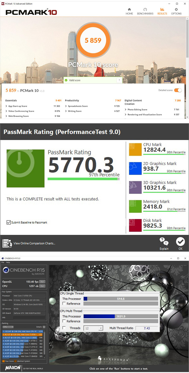The width and height of the screenshot is (189, 373).
Task: Click the Productivity score 7 967
Action: (x=118, y=100)
